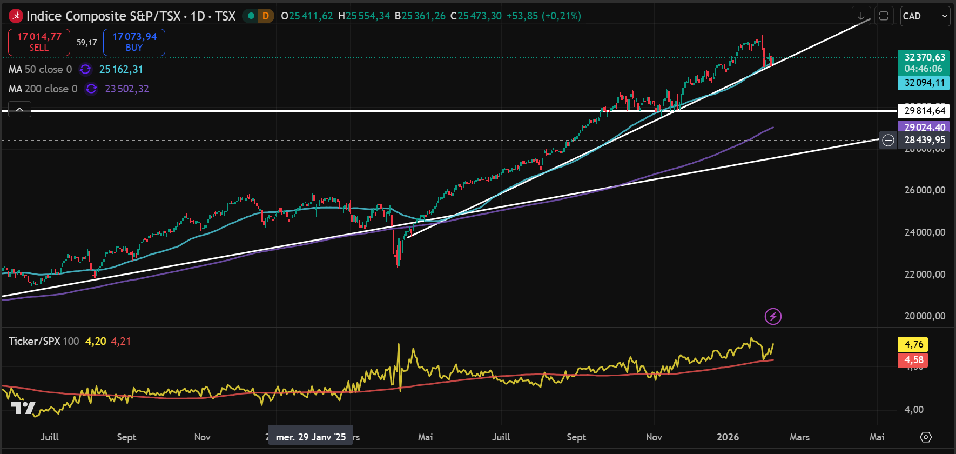
Task: Click the purple MA 200 label 29 024,40
Action: click(924, 127)
